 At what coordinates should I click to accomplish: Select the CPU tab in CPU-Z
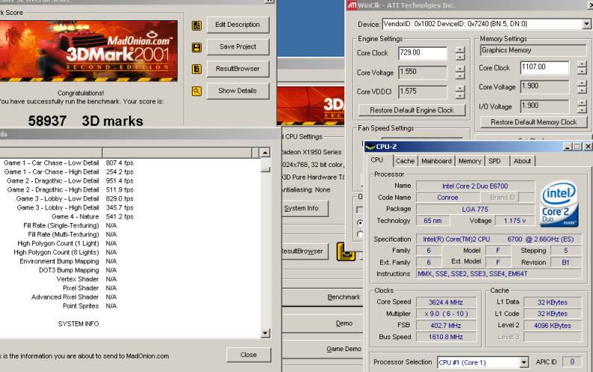click(x=376, y=160)
